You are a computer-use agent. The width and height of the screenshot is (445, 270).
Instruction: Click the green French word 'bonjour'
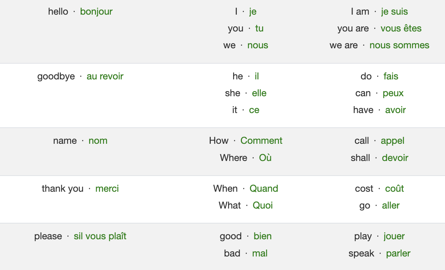[x=96, y=12]
